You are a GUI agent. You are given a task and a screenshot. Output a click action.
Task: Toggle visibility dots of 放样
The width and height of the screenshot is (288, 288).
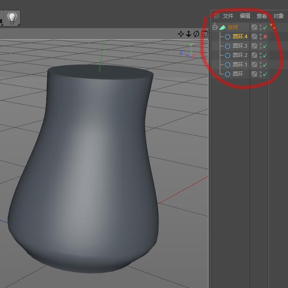260,28
